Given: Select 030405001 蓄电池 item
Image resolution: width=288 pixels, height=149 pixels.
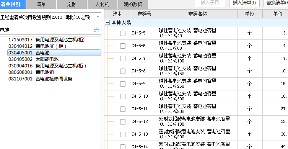Looking at the screenshot, I should coord(54,53).
